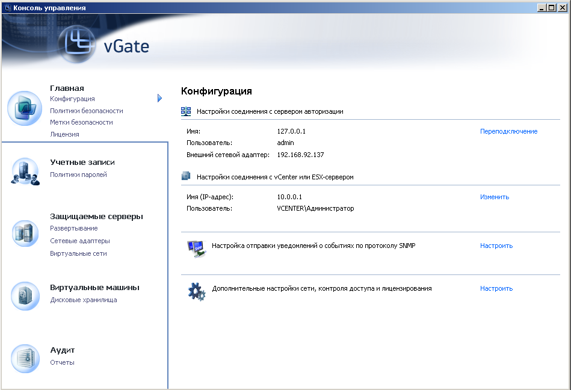The width and height of the screenshot is (571, 390).
Task: Open the Развертывание page
Action: pyautogui.click(x=74, y=228)
